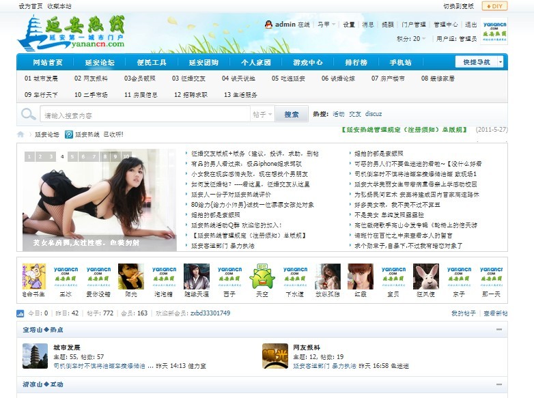This screenshot has width=534, height=398.
Task: Open member 西子's avatar
Action: pos(229,276)
